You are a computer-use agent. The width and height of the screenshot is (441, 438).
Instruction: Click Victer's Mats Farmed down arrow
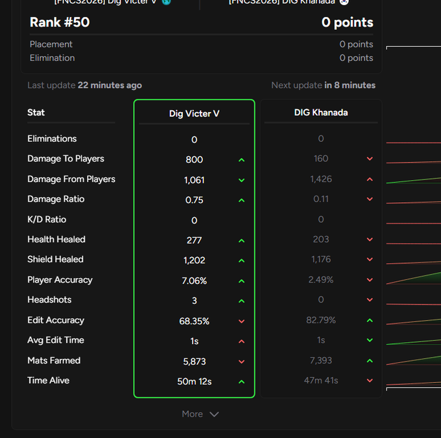pyautogui.click(x=241, y=362)
